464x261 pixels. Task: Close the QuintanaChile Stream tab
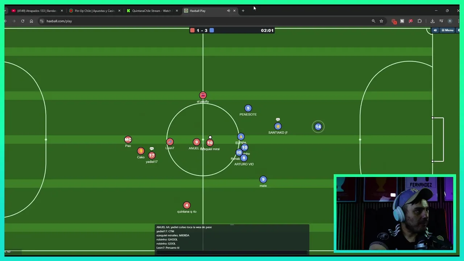point(177,11)
